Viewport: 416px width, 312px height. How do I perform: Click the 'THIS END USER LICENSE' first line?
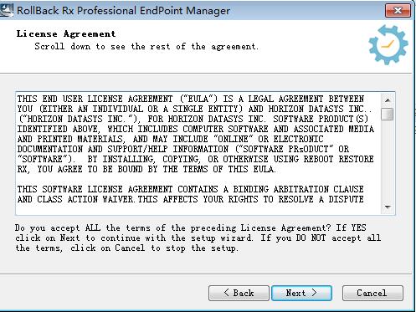point(191,99)
